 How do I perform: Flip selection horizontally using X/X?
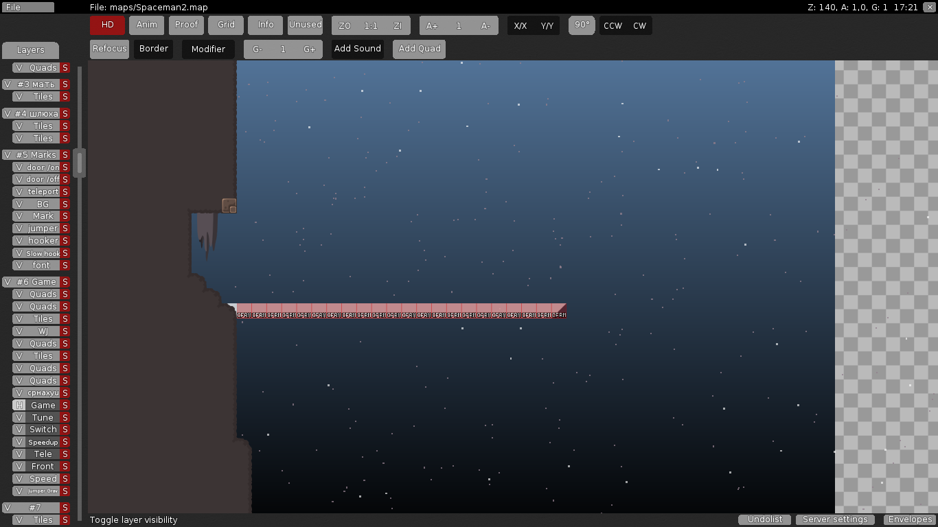coord(520,25)
